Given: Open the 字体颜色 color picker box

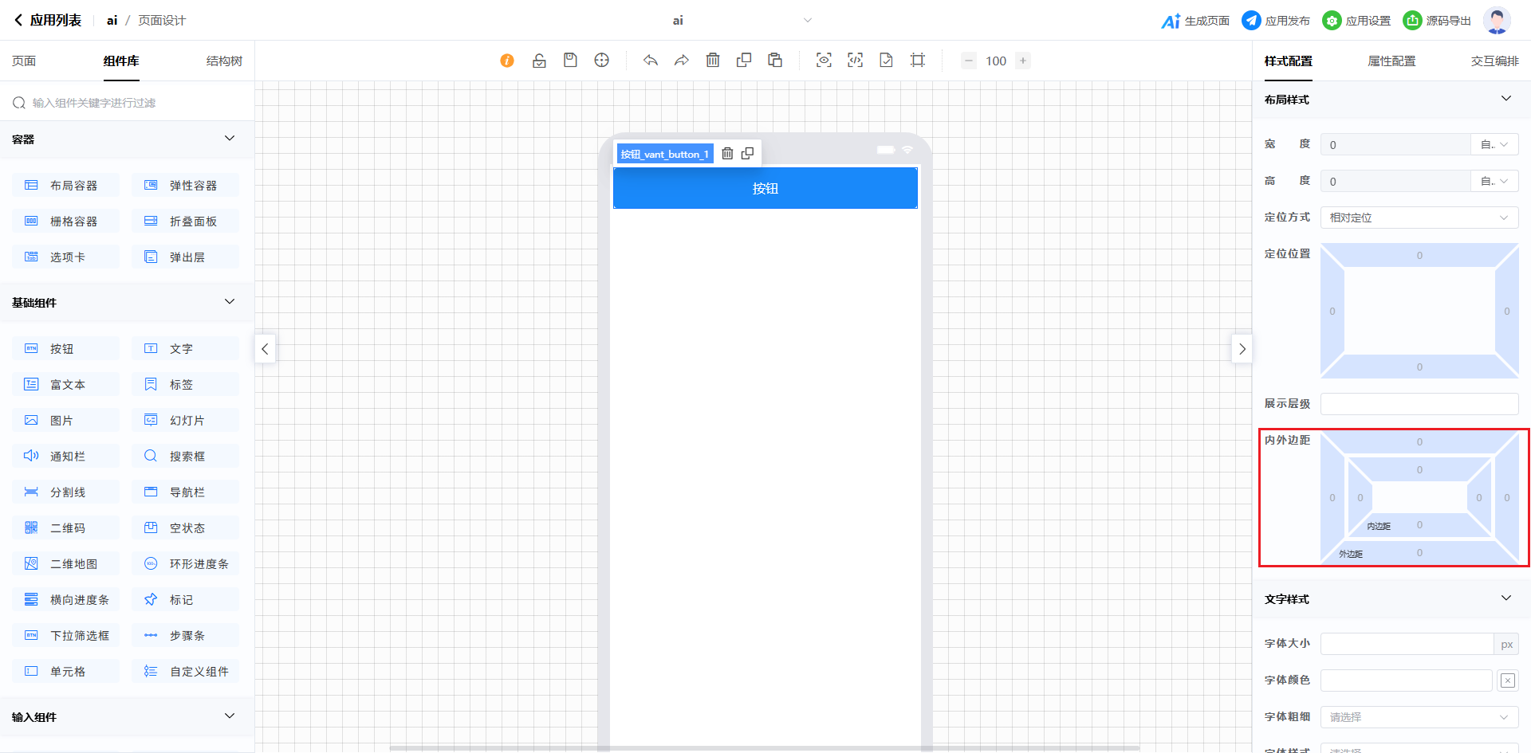Looking at the screenshot, I should point(1507,680).
